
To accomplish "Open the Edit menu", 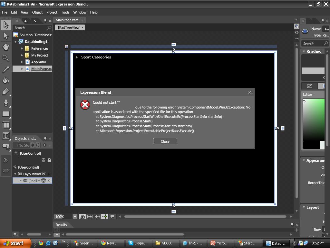I will tap(14, 12).
